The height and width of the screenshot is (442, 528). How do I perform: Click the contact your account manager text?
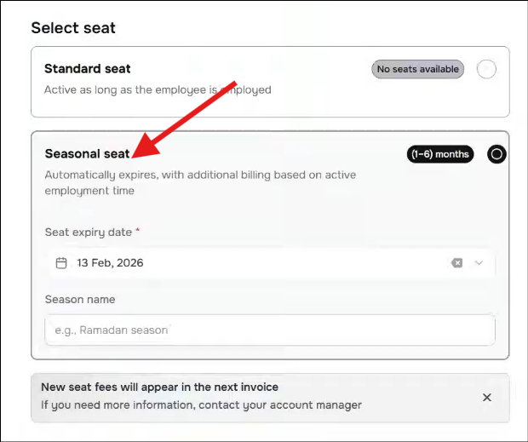click(x=290, y=405)
